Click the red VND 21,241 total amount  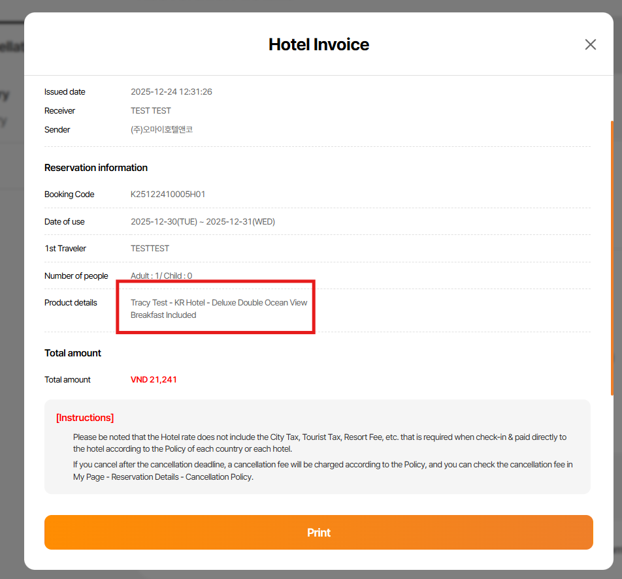154,380
